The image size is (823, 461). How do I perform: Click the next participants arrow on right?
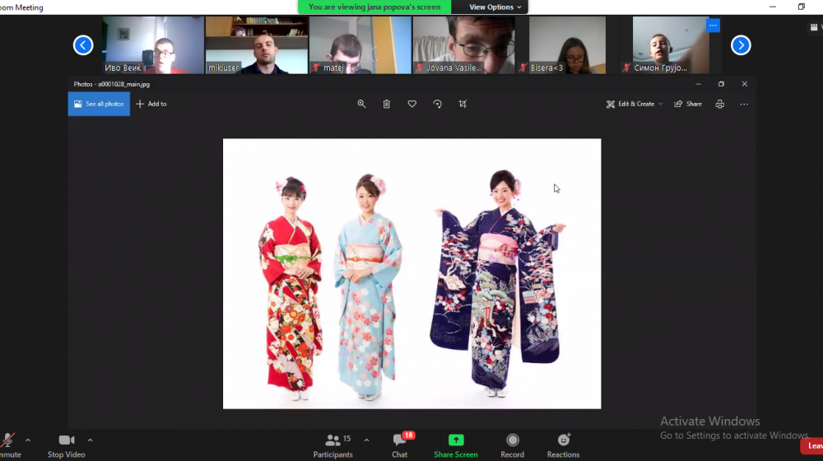[741, 45]
